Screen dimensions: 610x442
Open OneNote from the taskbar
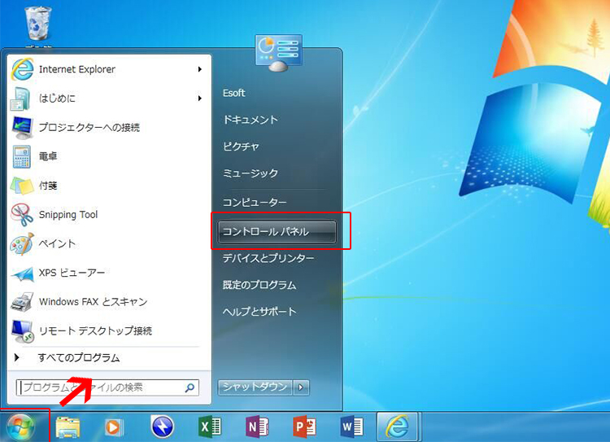pyautogui.click(x=257, y=427)
